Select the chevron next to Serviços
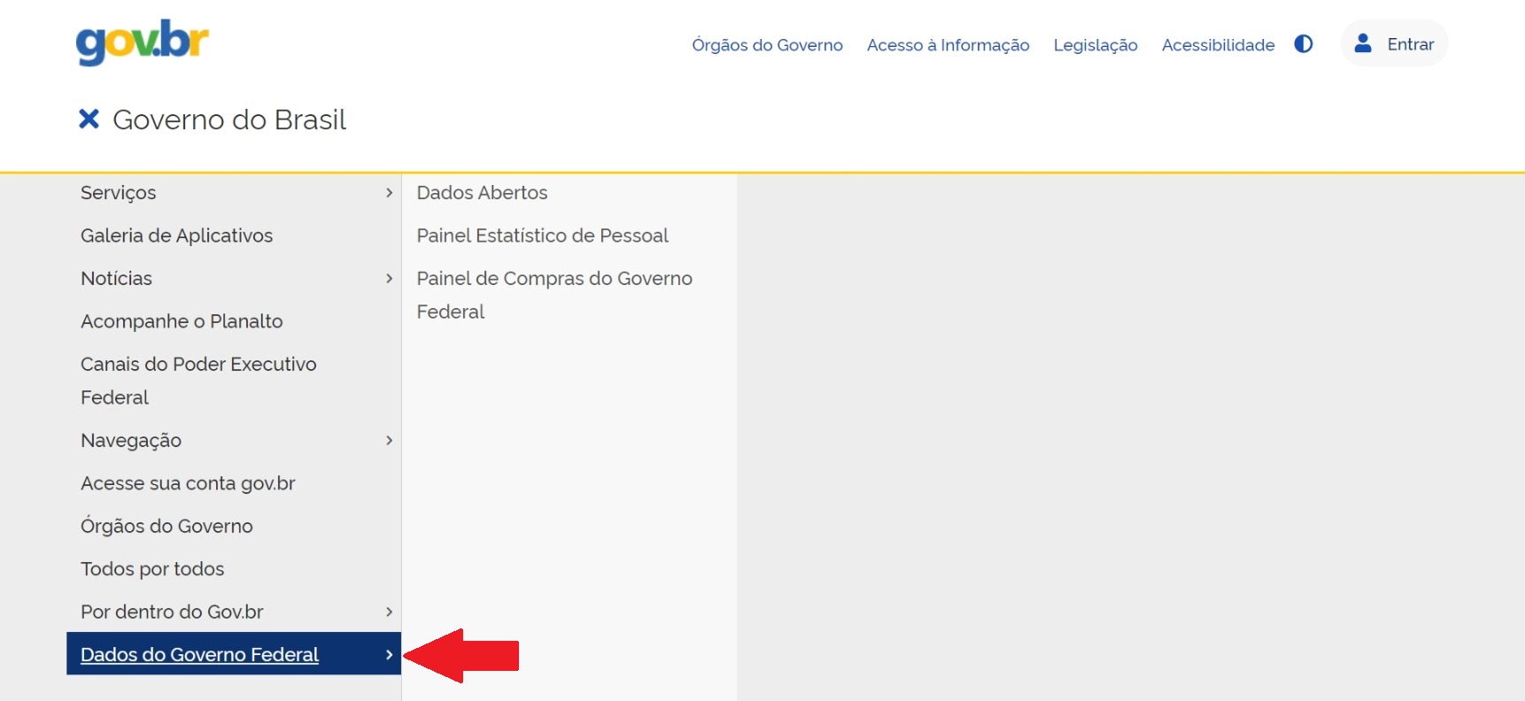This screenshot has height=701, width=1525. (x=388, y=192)
